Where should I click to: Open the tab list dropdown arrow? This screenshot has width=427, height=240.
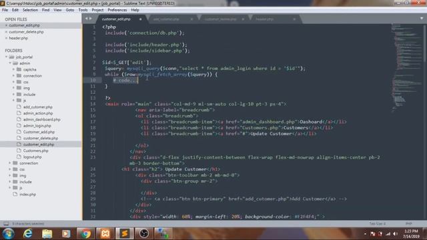tap(422, 19)
